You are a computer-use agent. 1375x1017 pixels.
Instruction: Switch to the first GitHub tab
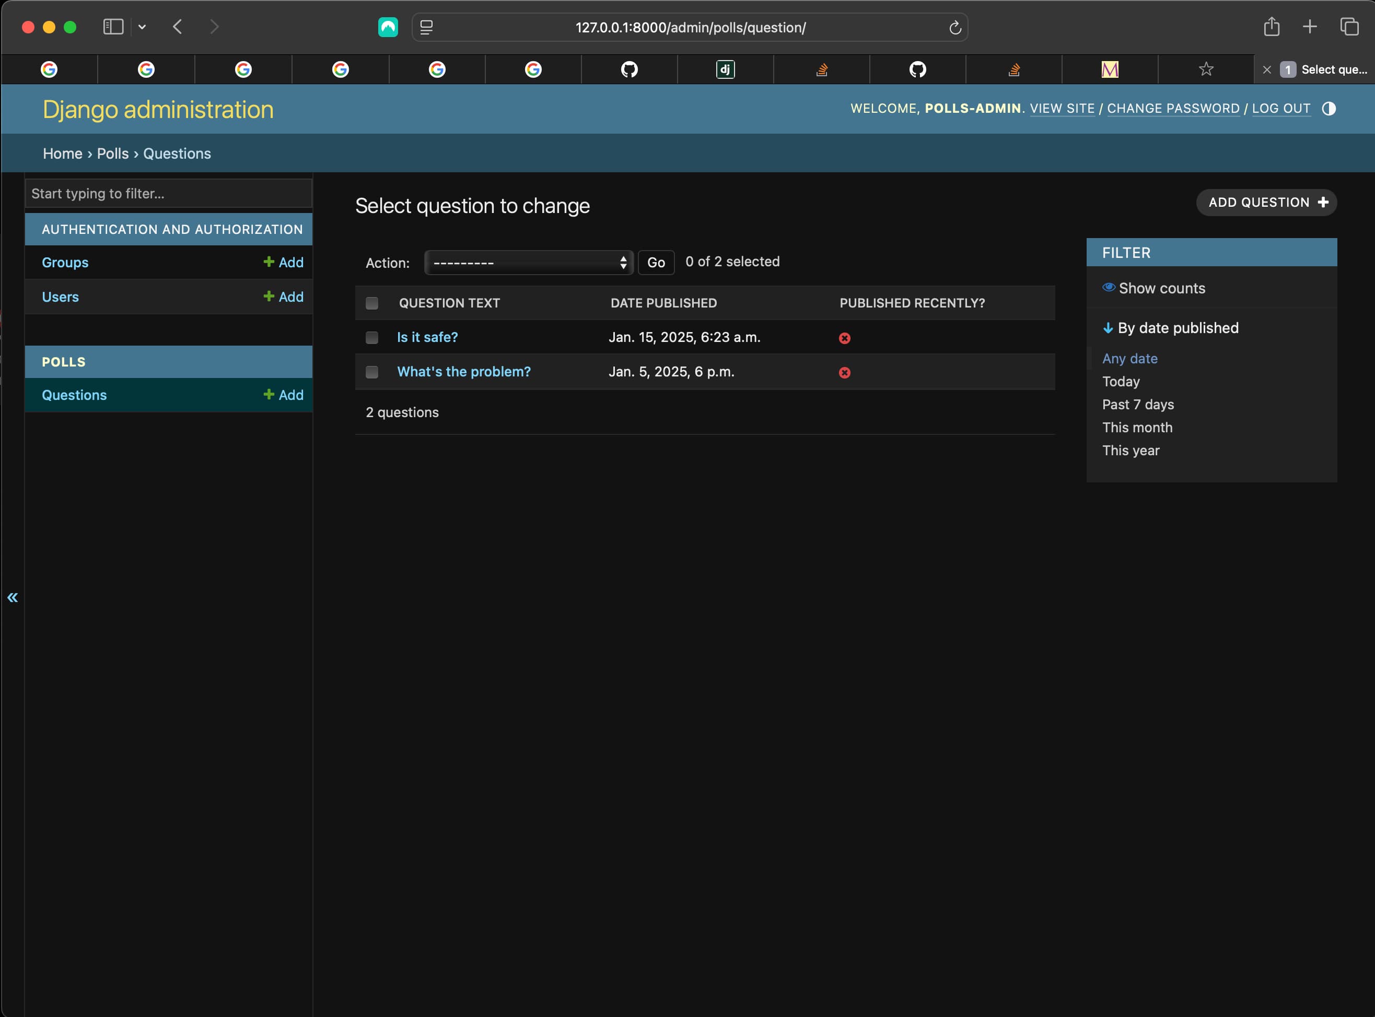coord(629,69)
